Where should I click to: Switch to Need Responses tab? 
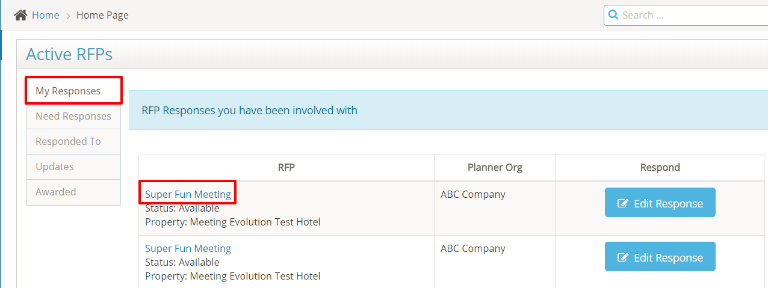pos(73,116)
